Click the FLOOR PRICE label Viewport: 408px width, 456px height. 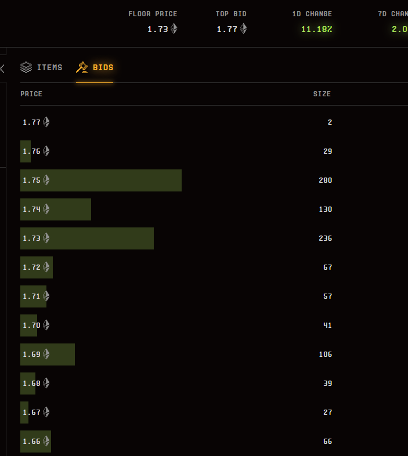pos(153,14)
